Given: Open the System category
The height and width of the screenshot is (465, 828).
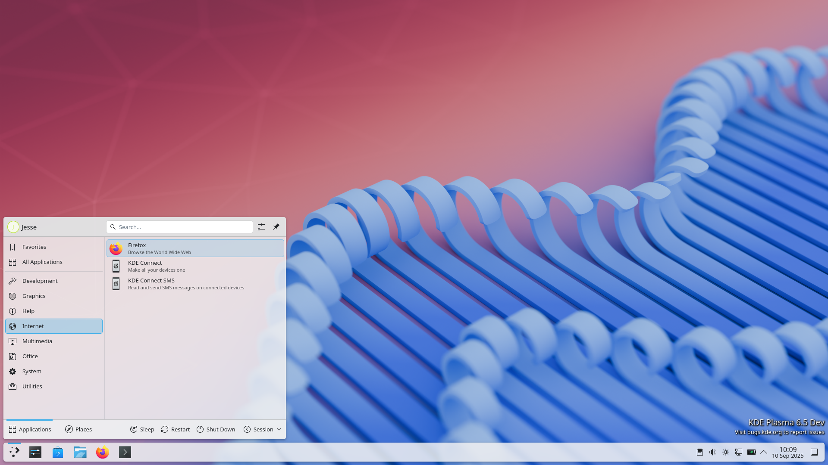Looking at the screenshot, I should (54, 371).
